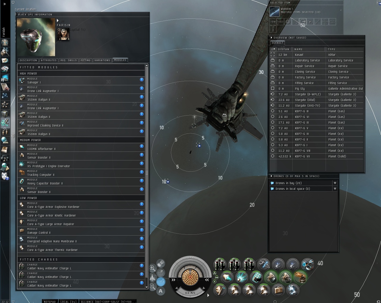Open the Notepad tab at the bottom
This screenshot has width=381, height=303.
[x=50, y=302]
